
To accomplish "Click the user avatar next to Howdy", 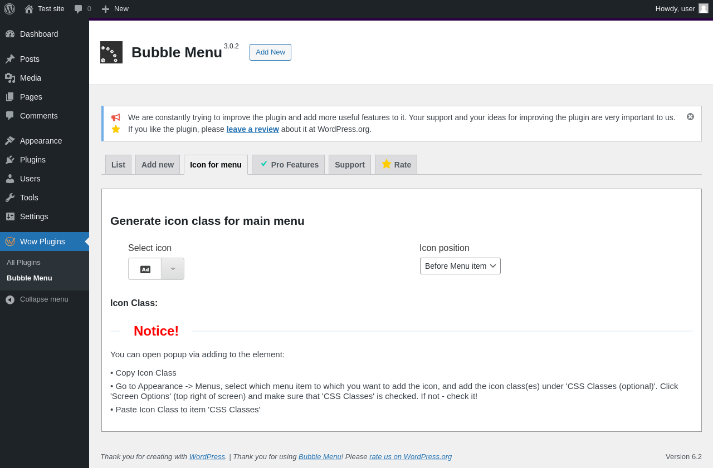I will pos(704,8).
